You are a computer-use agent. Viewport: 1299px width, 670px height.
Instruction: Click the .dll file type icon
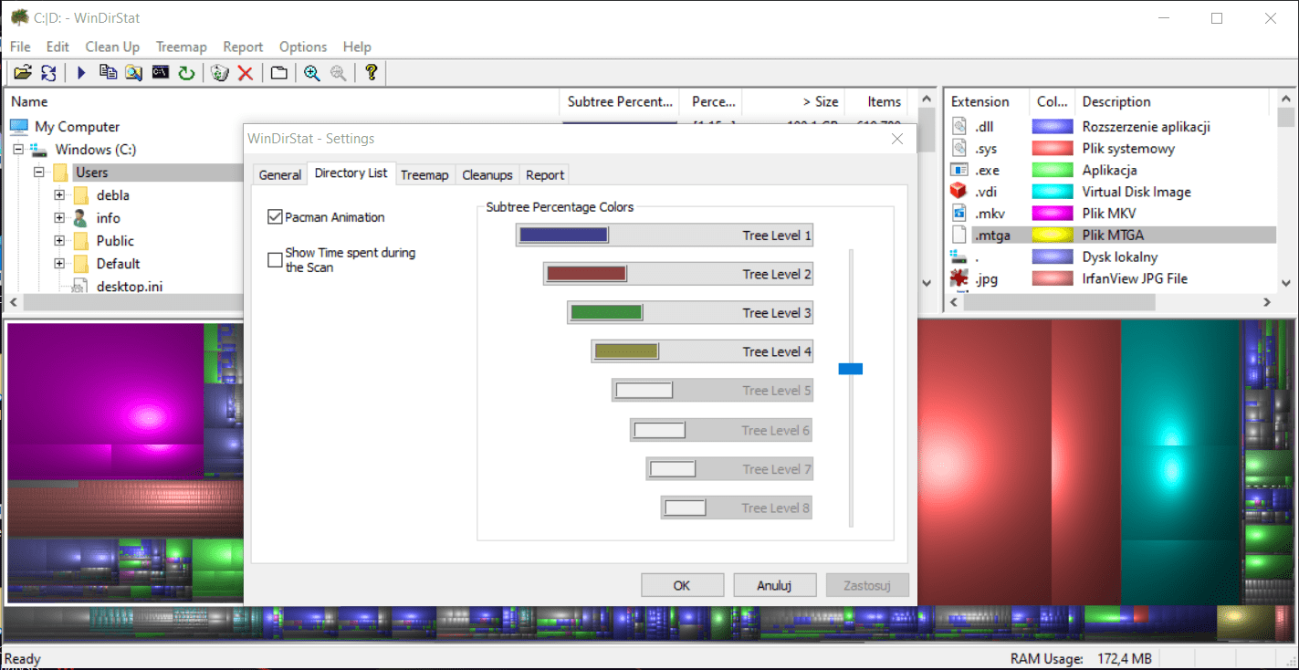coord(959,127)
